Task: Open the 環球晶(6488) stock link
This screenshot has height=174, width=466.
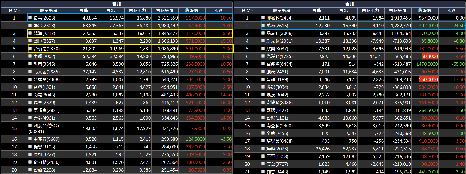Action: coord(279,141)
